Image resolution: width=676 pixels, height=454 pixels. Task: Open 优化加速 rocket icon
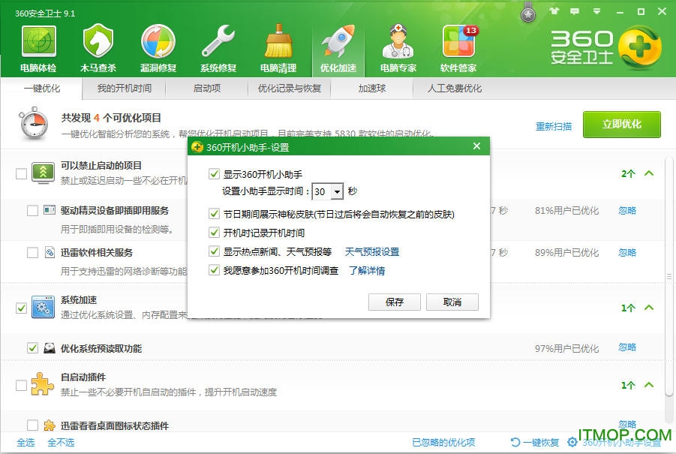[338, 41]
